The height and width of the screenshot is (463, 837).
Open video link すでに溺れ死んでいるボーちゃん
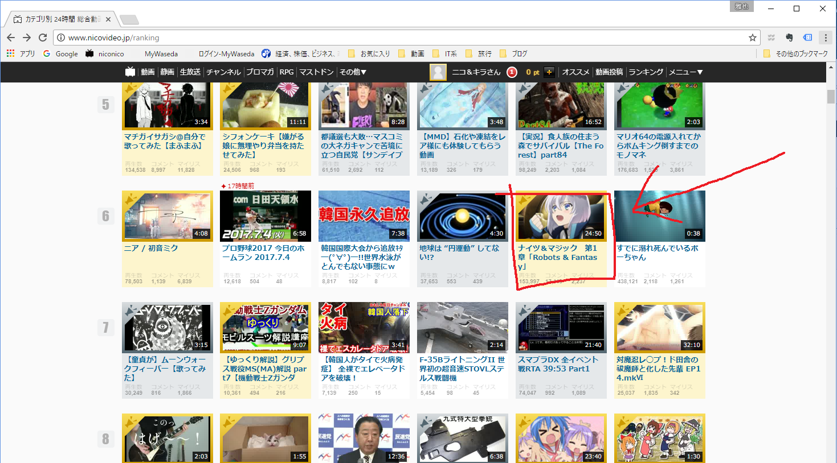(658, 253)
